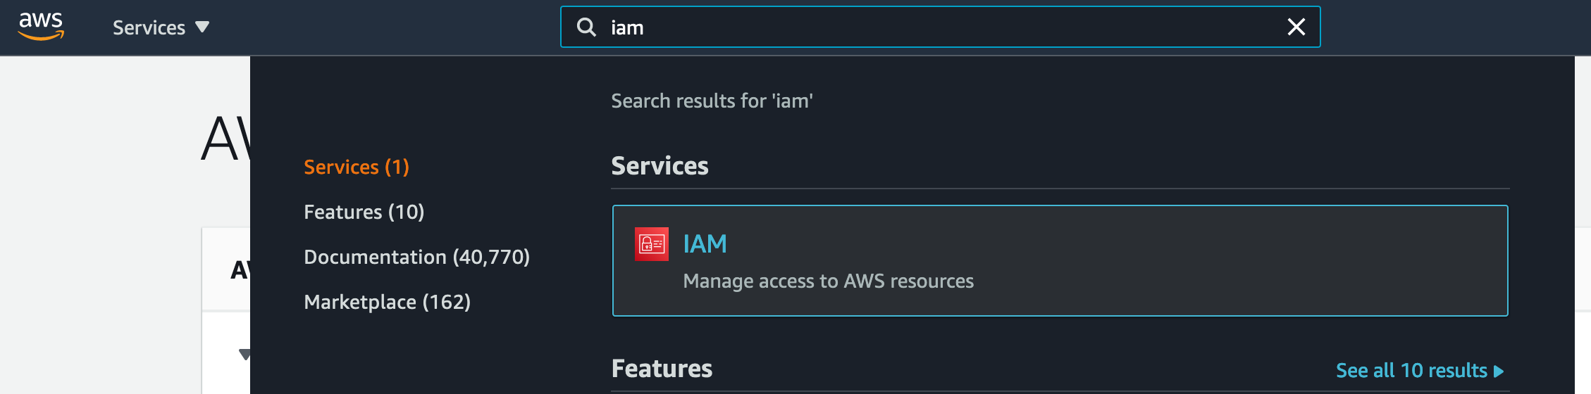Open the IAM service link
Screen dimensions: 1591x394
(x=705, y=244)
